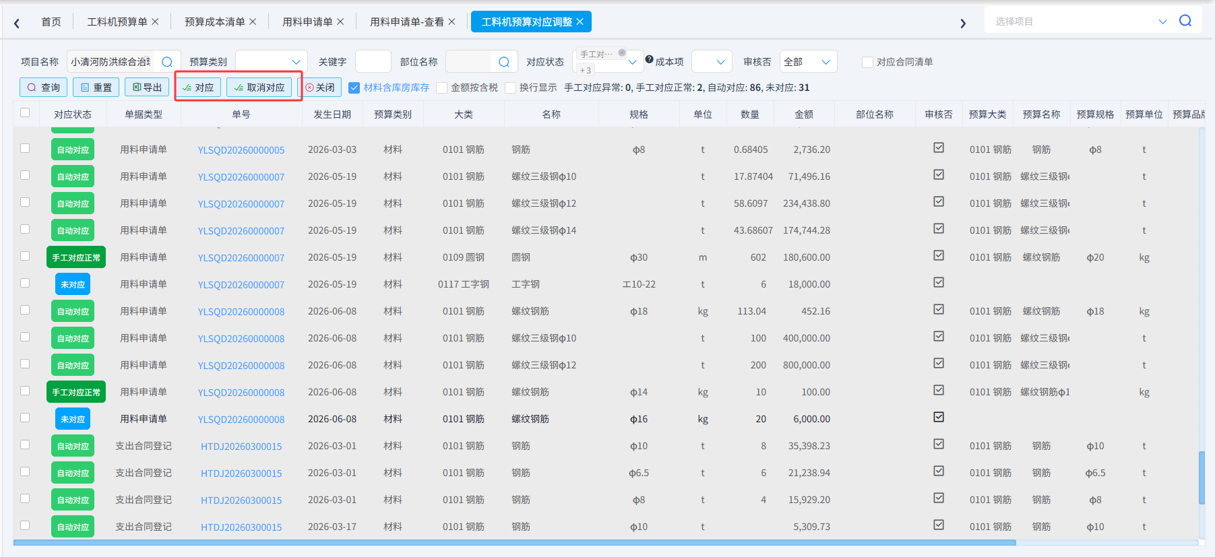Click the help icon beside 成本项
1215x557 pixels.
pyautogui.click(x=649, y=59)
